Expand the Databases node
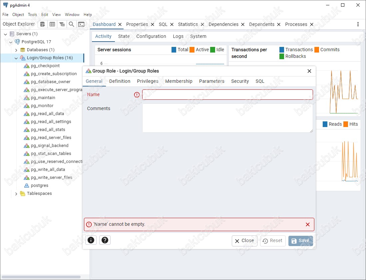The image size is (366, 280). 16,50
